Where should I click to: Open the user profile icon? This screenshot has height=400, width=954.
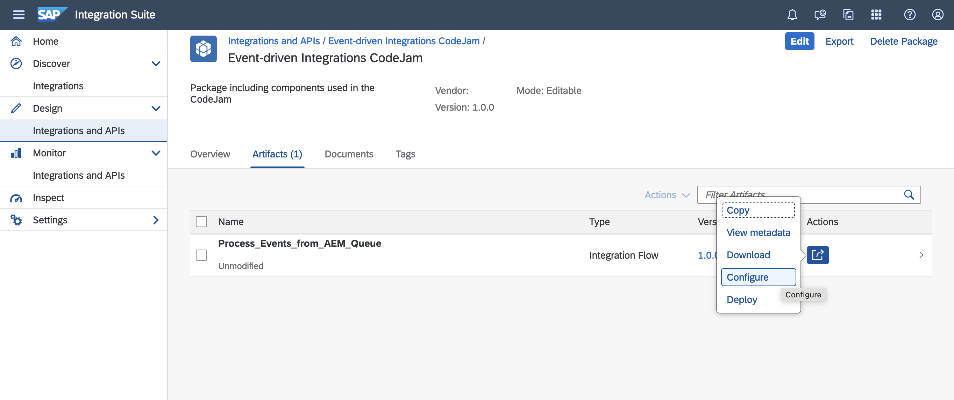click(x=937, y=15)
